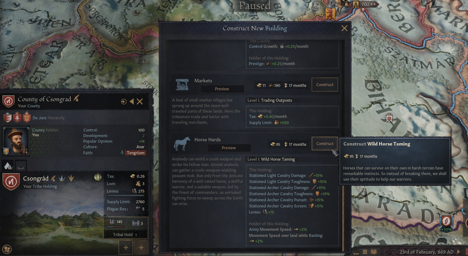The image size is (468, 256).
Task: Switch to the second county panel tab
Action: (x=21, y=166)
